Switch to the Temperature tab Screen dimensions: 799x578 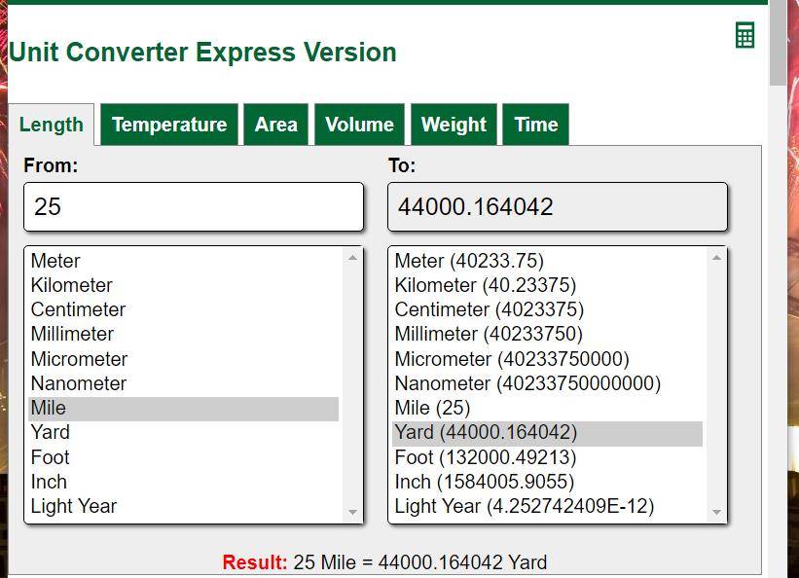point(169,125)
